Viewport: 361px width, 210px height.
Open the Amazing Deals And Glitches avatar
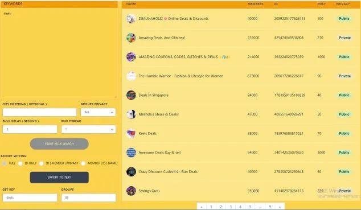coord(131,38)
